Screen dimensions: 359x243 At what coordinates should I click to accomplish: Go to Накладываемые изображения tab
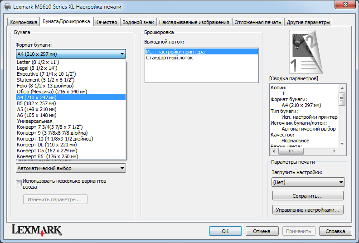pos(194,22)
